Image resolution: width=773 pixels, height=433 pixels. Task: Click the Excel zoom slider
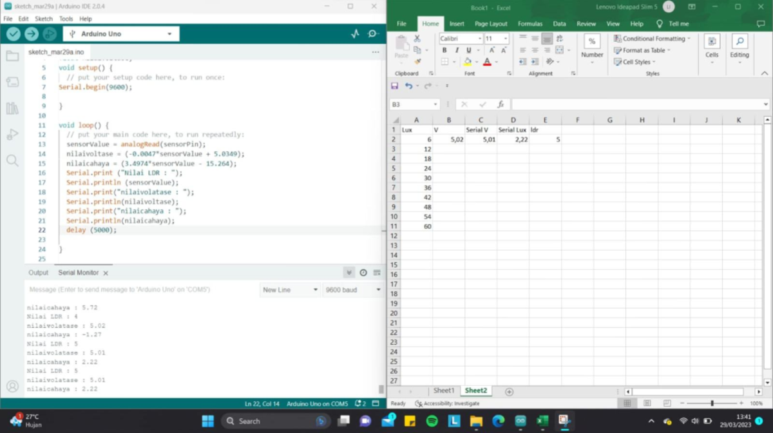(x=712, y=403)
